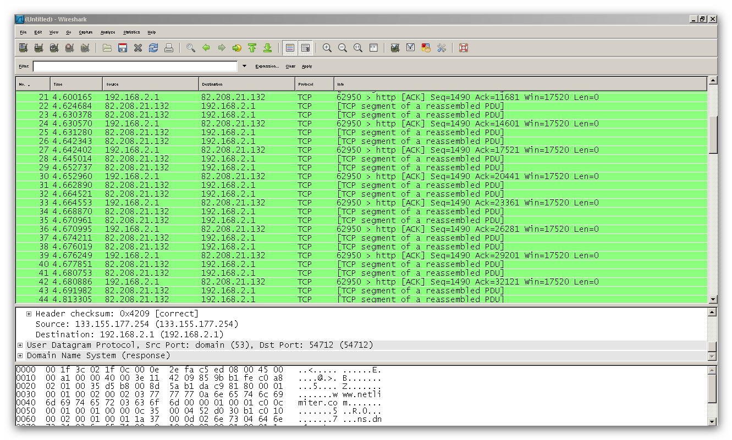
Task: Print the packets
Action: click(x=169, y=48)
